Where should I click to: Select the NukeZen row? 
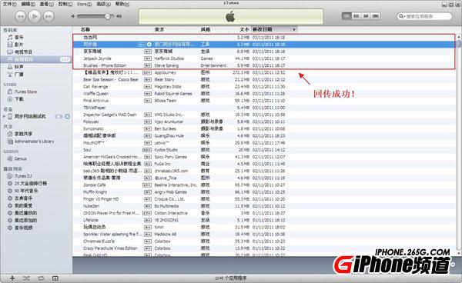(x=264, y=206)
